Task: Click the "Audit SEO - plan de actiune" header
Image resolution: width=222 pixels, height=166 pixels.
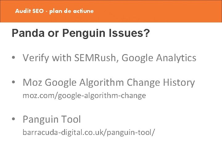Action: tap(54, 11)
